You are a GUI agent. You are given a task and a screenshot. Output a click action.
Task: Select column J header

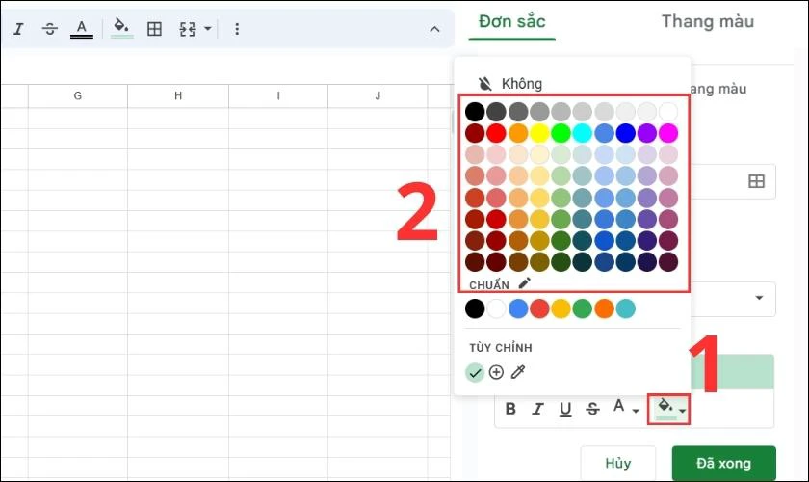pyautogui.click(x=378, y=96)
